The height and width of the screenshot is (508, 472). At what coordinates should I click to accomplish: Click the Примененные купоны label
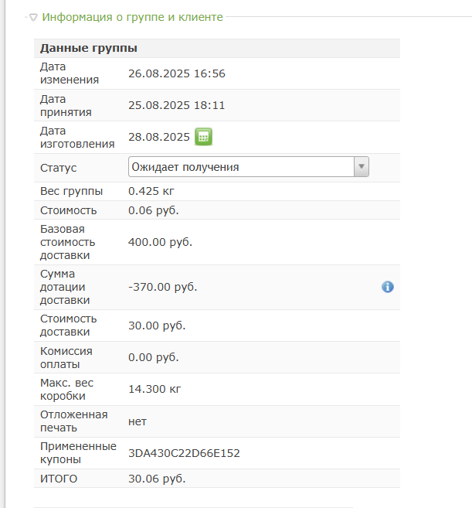pyautogui.click(x=78, y=453)
